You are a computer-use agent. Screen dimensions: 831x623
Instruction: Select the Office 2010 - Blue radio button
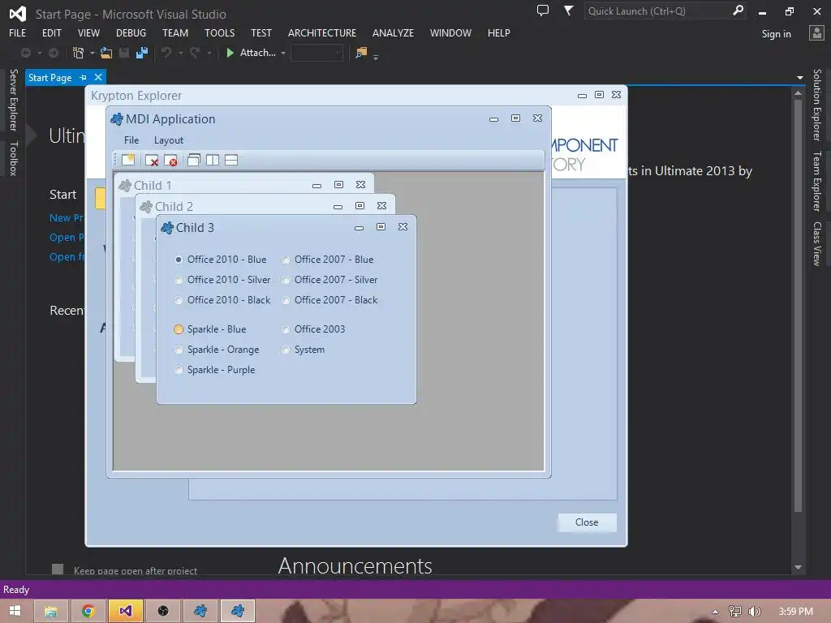pos(179,260)
